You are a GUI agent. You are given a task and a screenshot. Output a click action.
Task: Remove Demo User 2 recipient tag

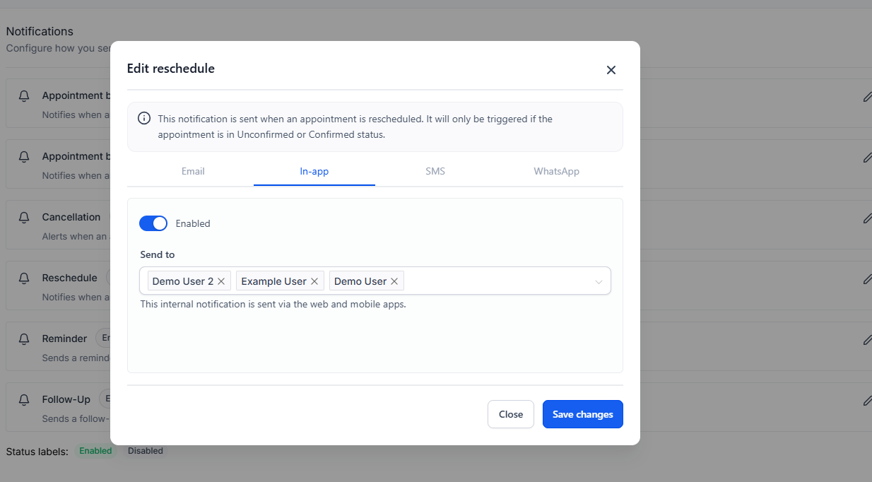pos(221,281)
